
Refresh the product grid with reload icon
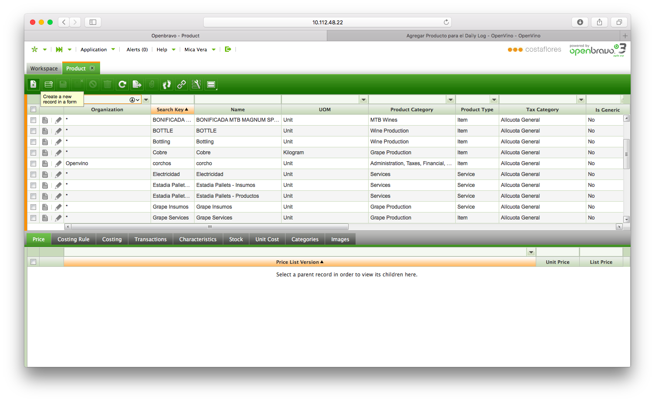click(122, 84)
